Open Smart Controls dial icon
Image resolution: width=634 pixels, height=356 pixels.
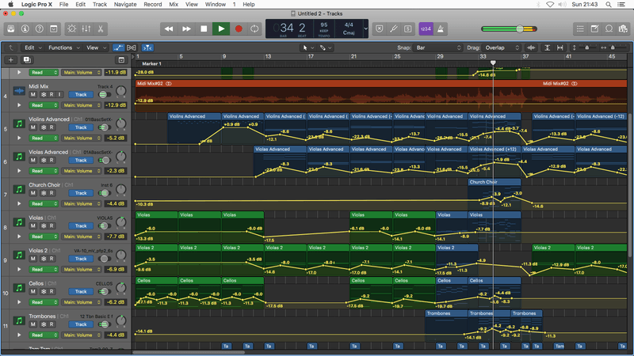pos(71,28)
